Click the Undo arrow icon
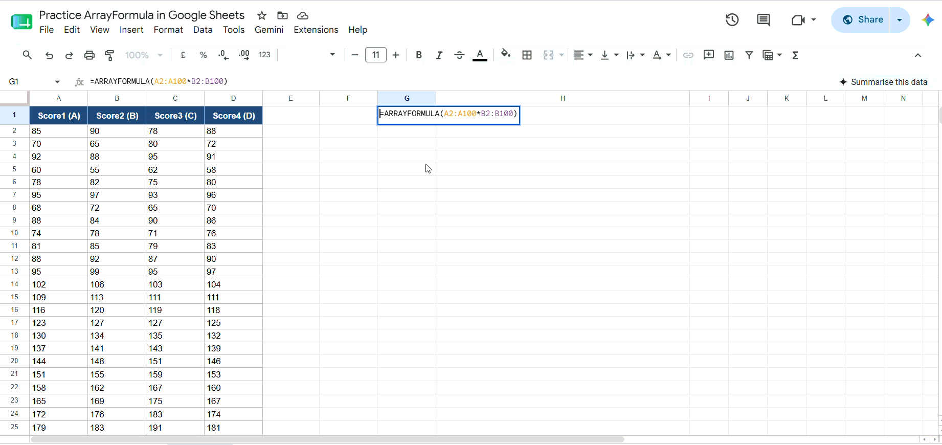This screenshot has width=942, height=445. click(49, 55)
